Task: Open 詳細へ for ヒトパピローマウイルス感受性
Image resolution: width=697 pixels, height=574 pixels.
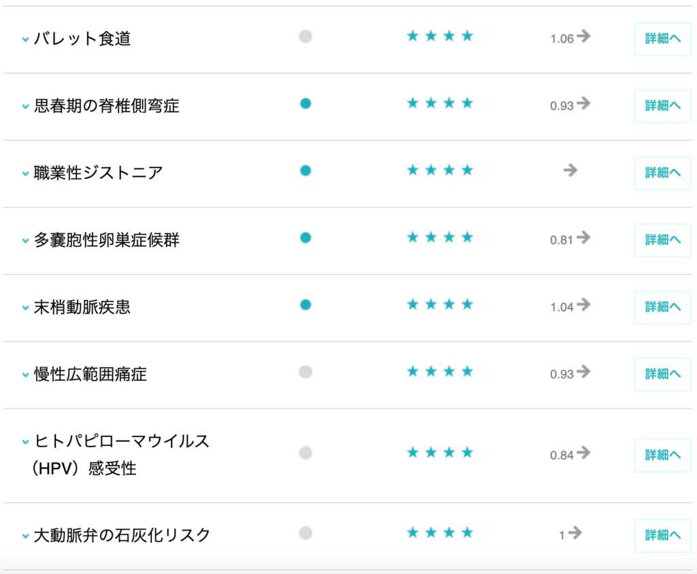Action: point(662,456)
